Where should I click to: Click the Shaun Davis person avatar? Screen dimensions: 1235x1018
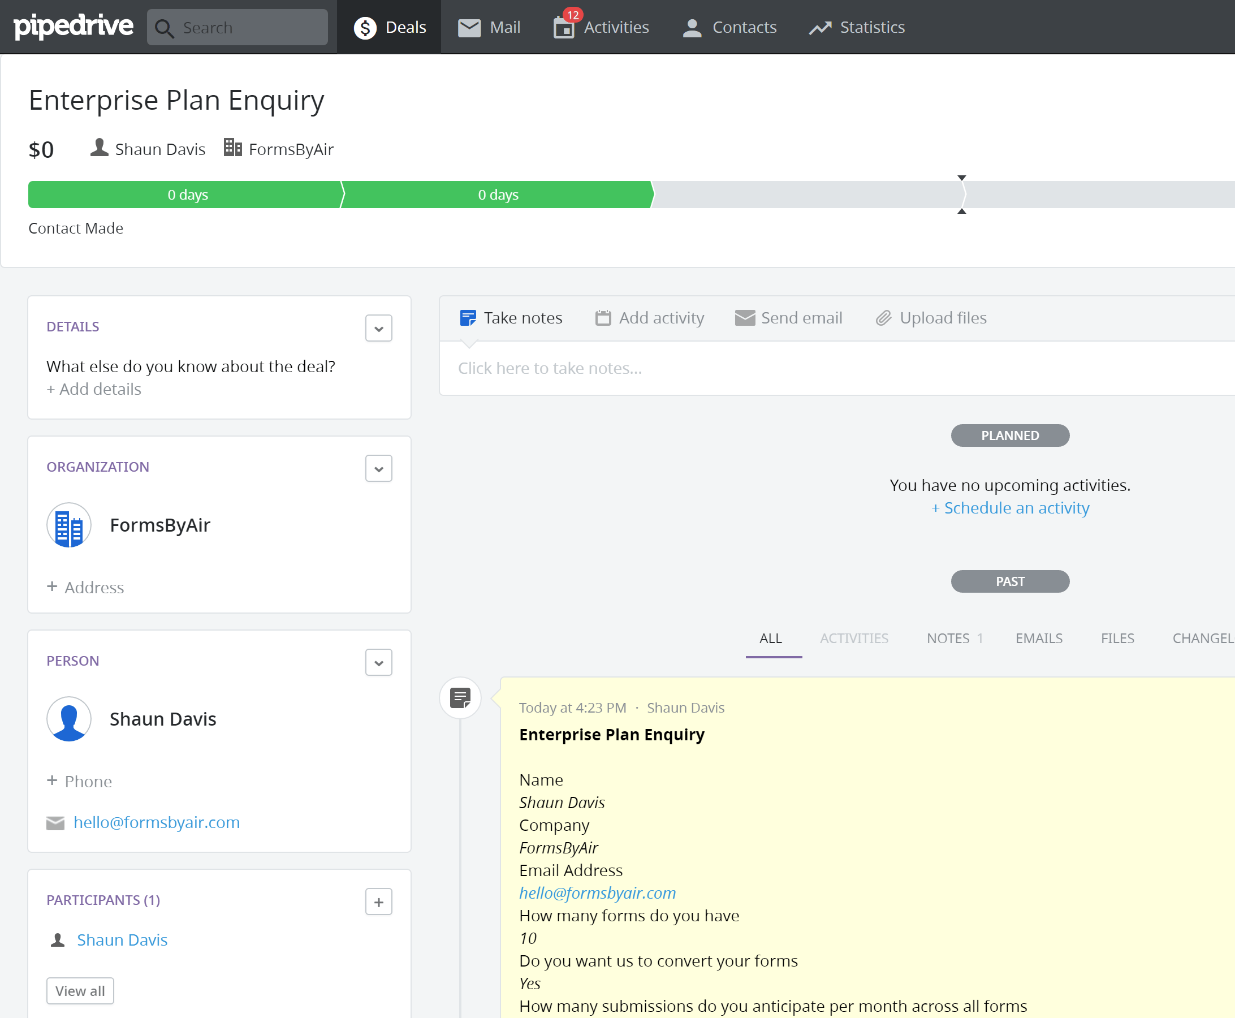[x=68, y=719]
